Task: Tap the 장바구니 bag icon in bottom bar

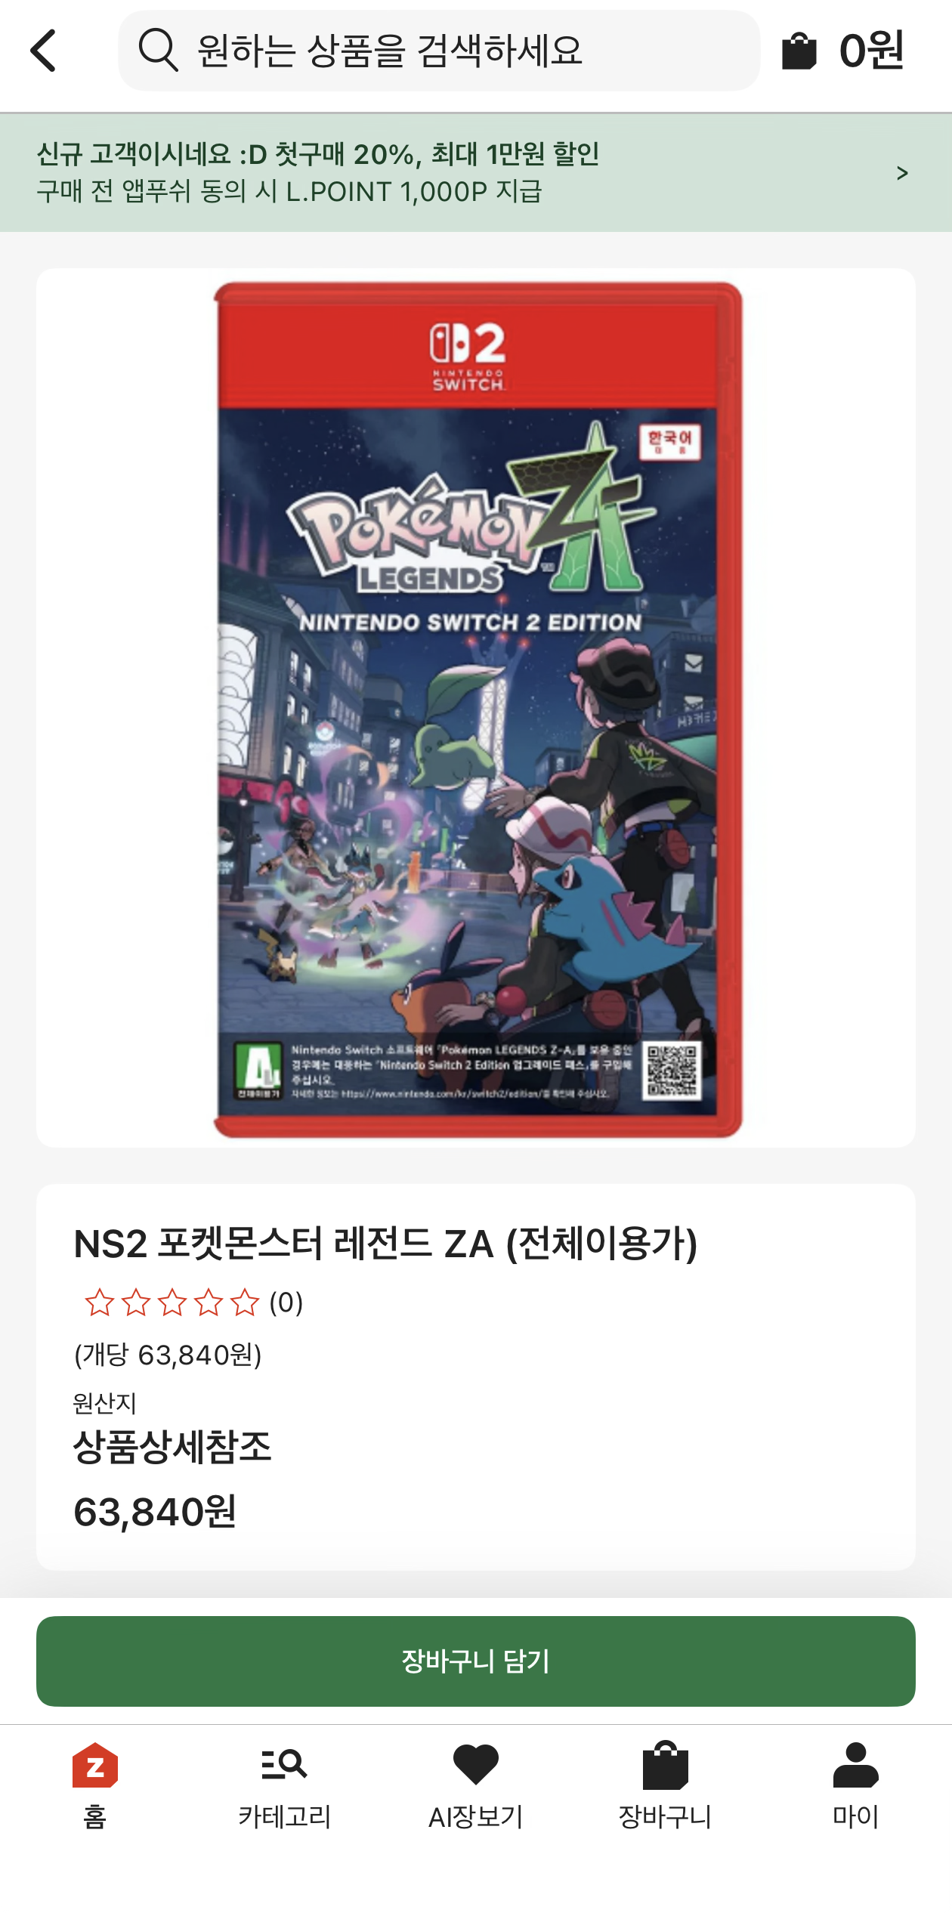Action: 666,1766
